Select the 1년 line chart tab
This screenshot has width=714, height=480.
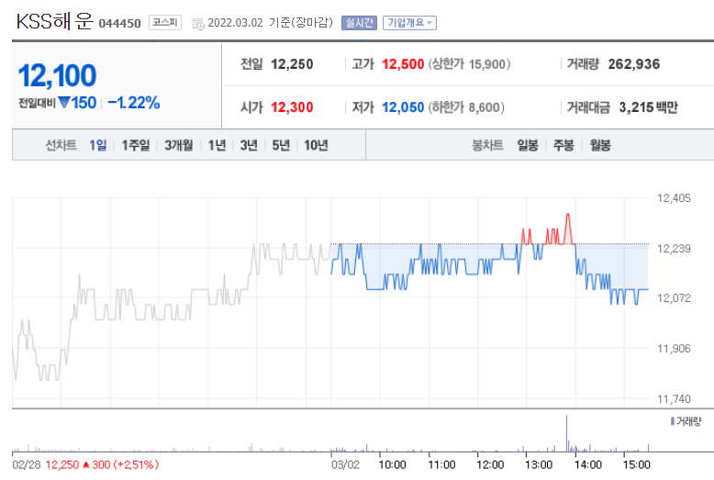tap(217, 145)
